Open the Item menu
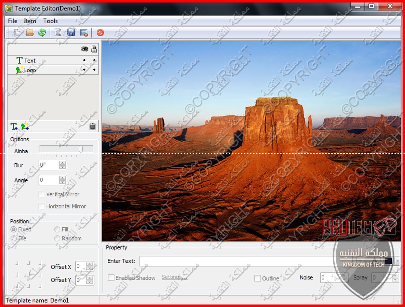The height and width of the screenshot is (307, 405). coord(30,21)
